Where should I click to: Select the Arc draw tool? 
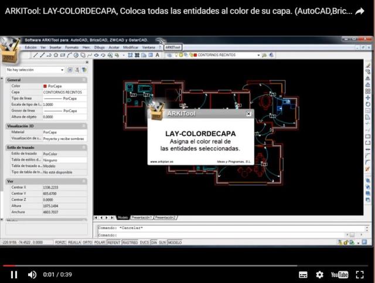[x=69, y=55]
